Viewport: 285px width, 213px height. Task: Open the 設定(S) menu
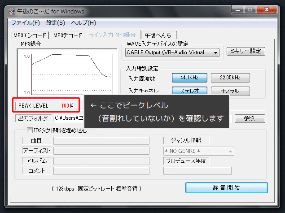(x=56, y=22)
